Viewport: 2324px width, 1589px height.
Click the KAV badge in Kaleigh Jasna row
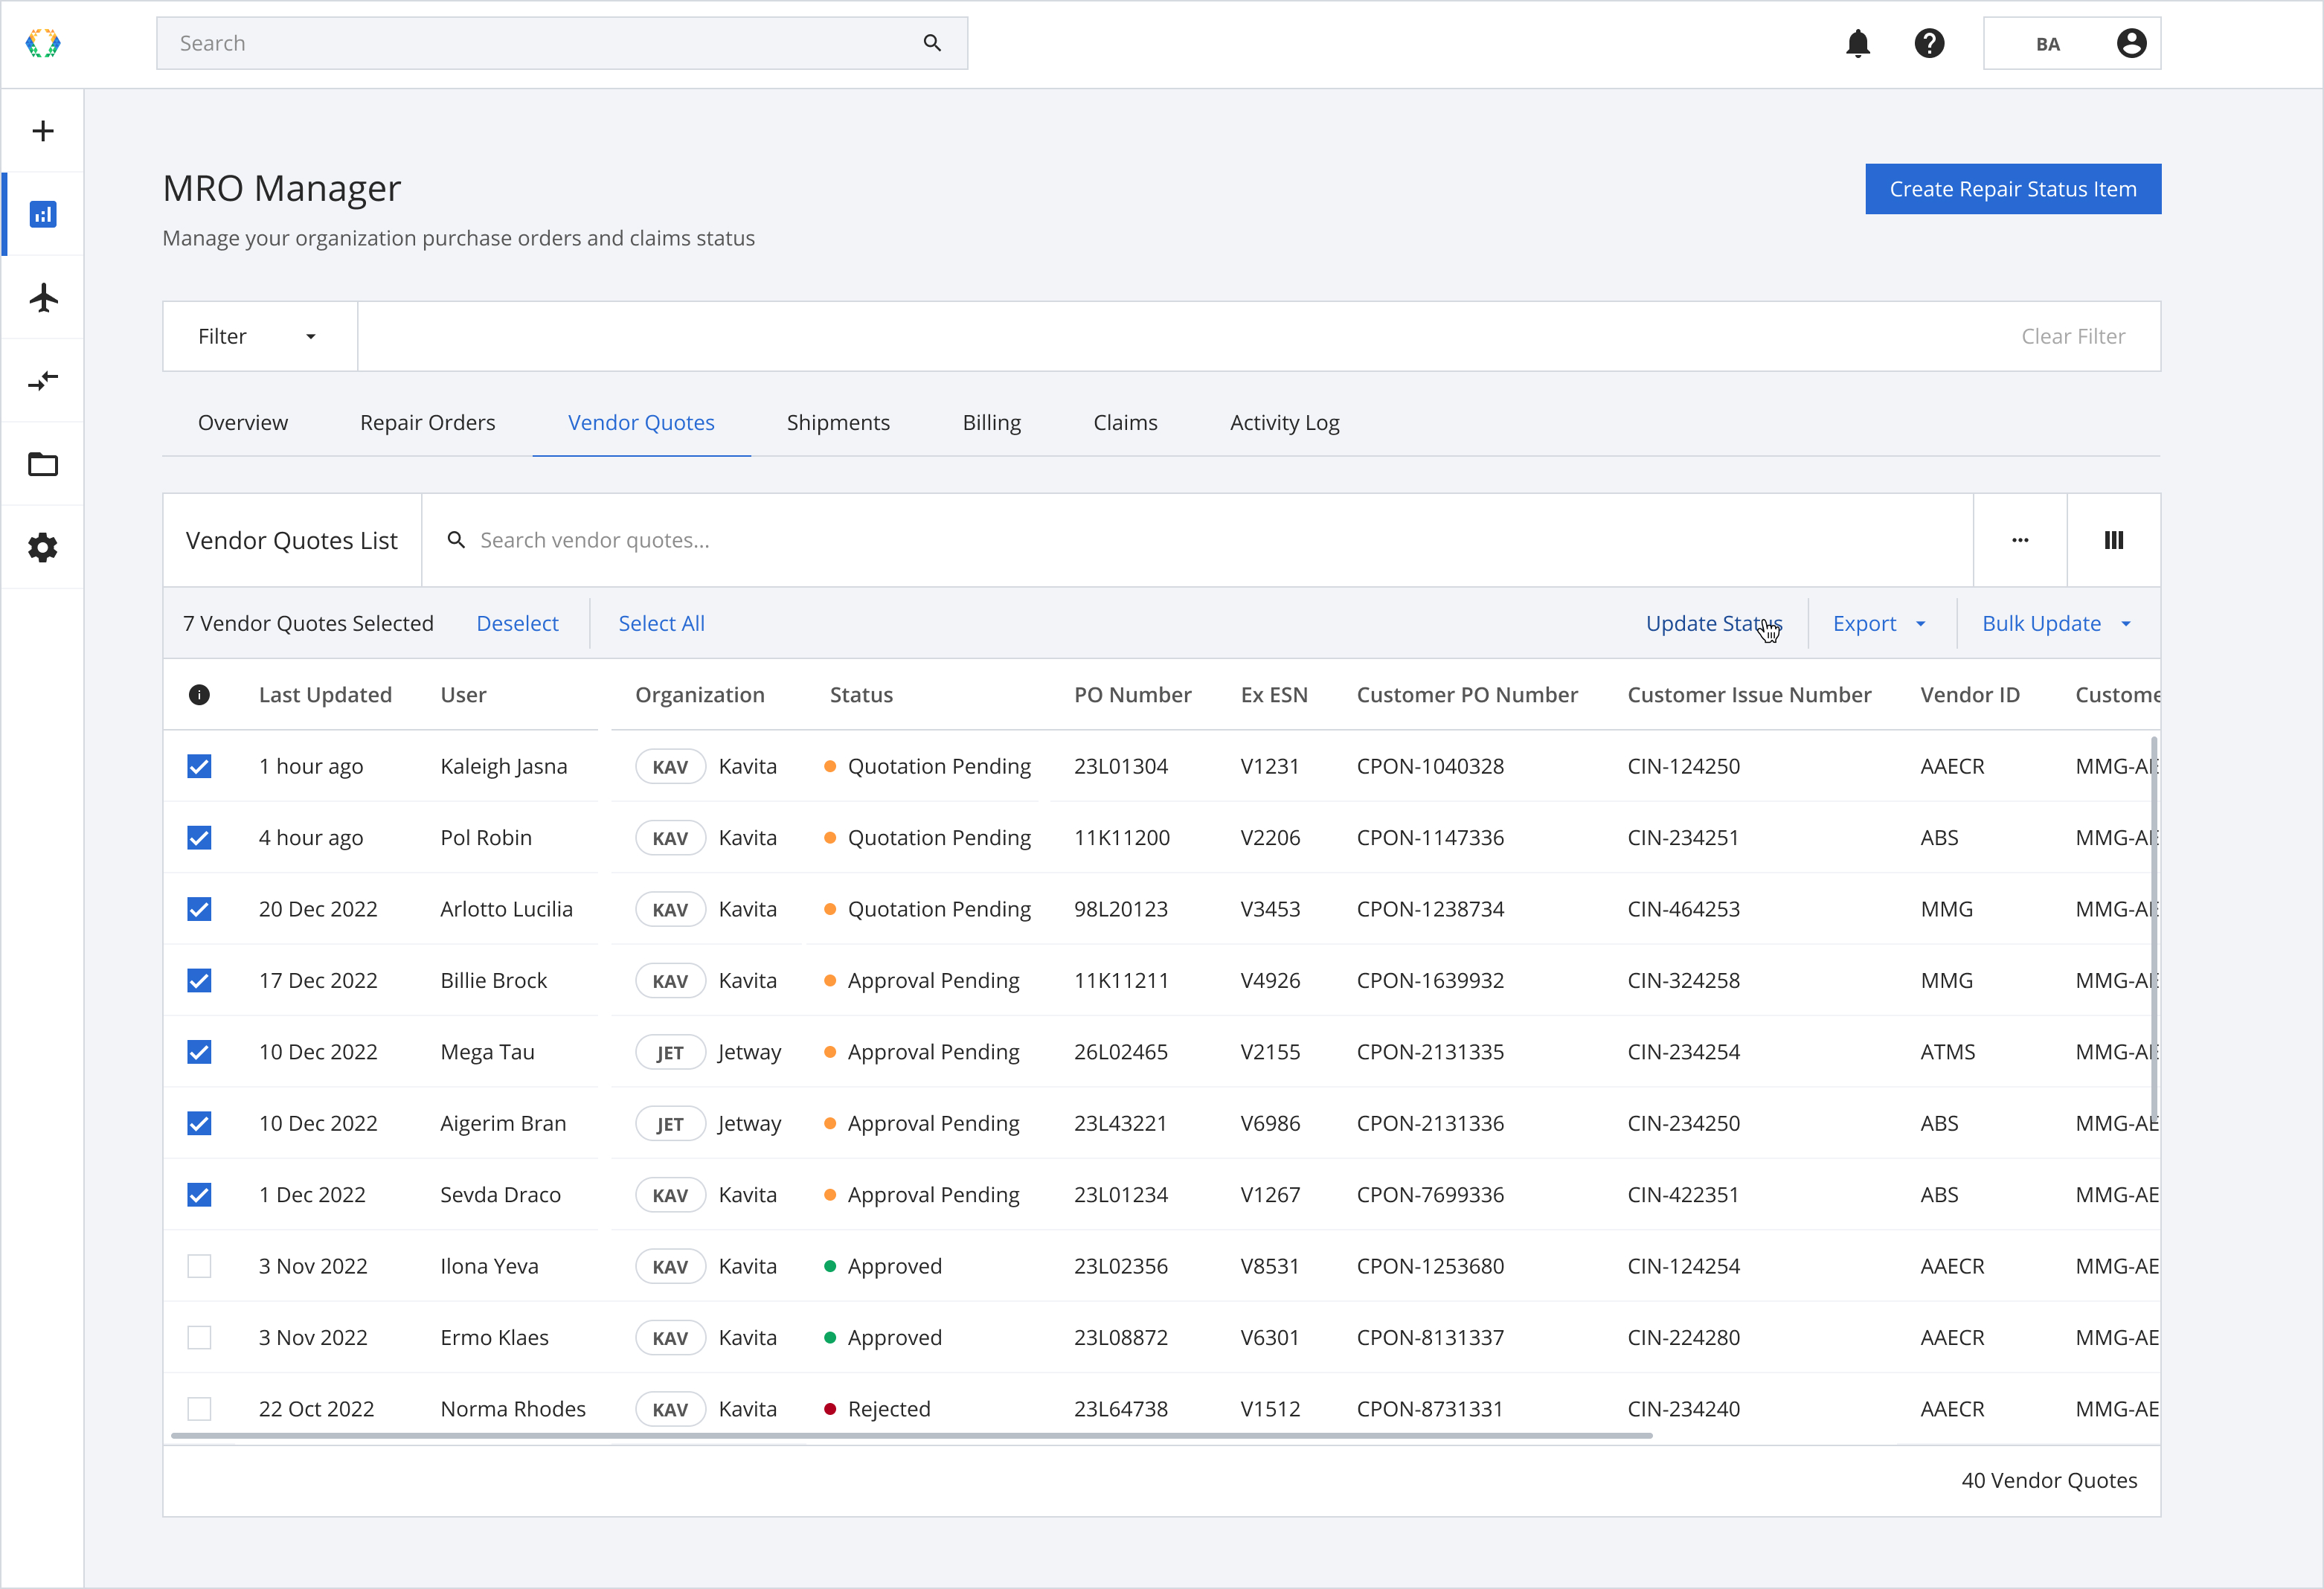coord(670,767)
